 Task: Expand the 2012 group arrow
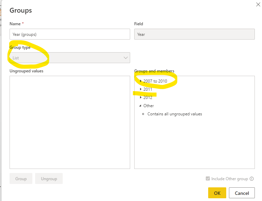point(140,97)
